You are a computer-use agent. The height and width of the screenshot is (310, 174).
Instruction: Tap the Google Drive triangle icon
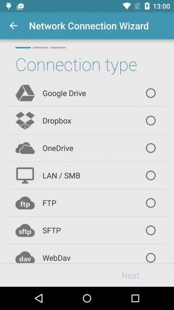click(x=25, y=93)
